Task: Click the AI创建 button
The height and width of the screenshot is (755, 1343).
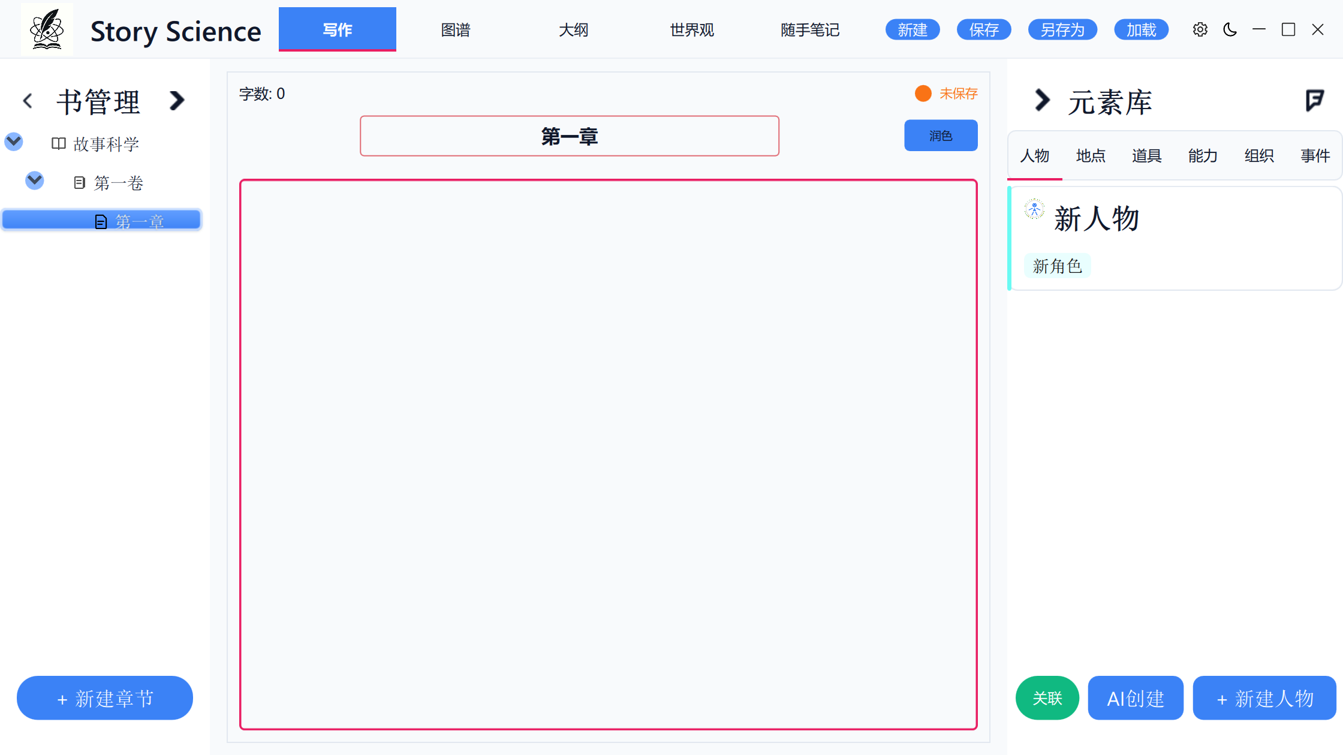Action: tap(1135, 698)
